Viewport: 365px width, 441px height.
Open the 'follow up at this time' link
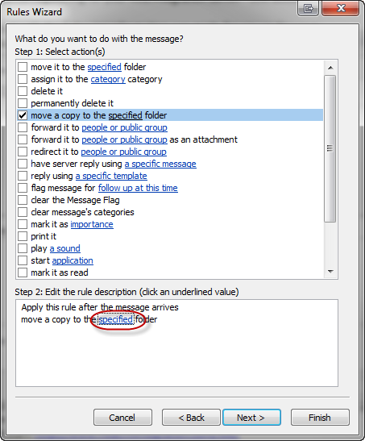[x=138, y=188]
